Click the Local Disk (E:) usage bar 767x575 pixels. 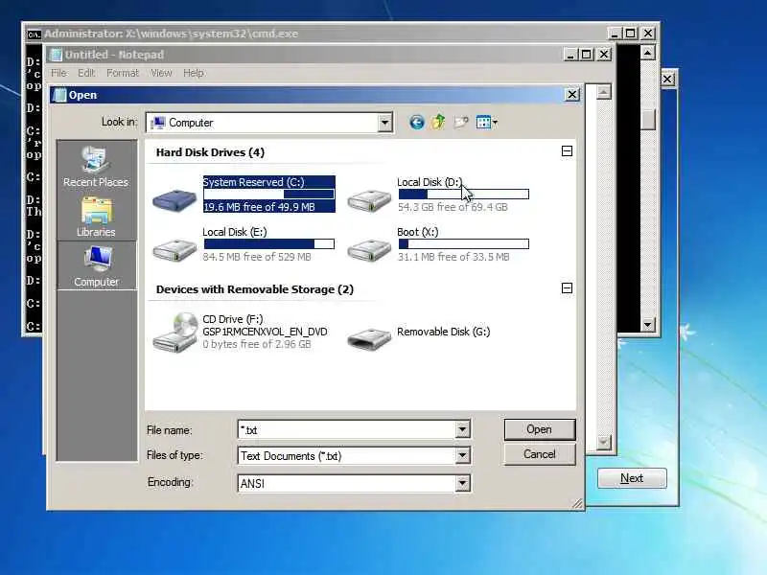coord(269,244)
